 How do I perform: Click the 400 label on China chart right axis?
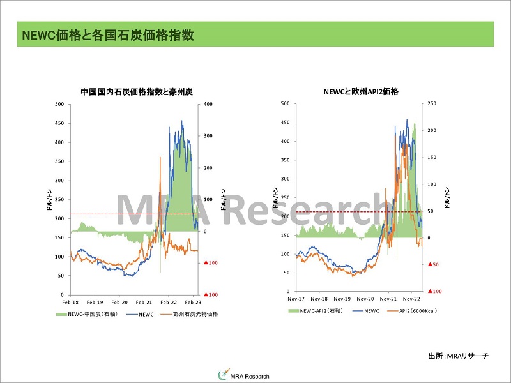pos(209,103)
